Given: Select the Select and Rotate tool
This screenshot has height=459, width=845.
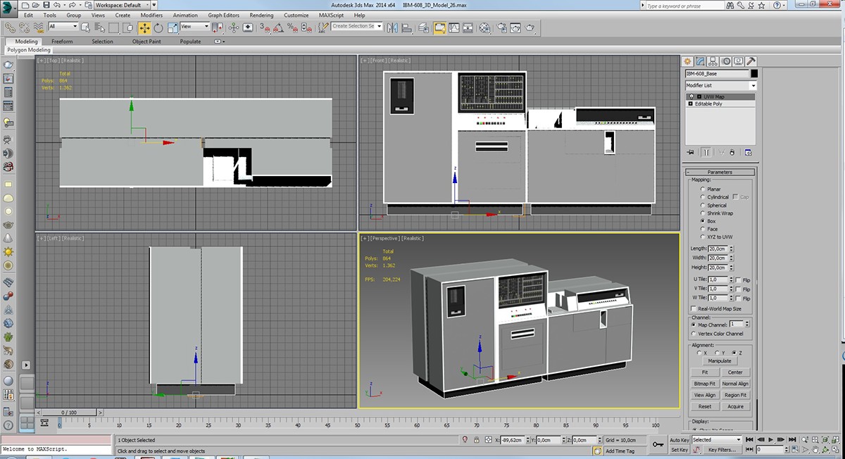Looking at the screenshot, I should [158, 27].
